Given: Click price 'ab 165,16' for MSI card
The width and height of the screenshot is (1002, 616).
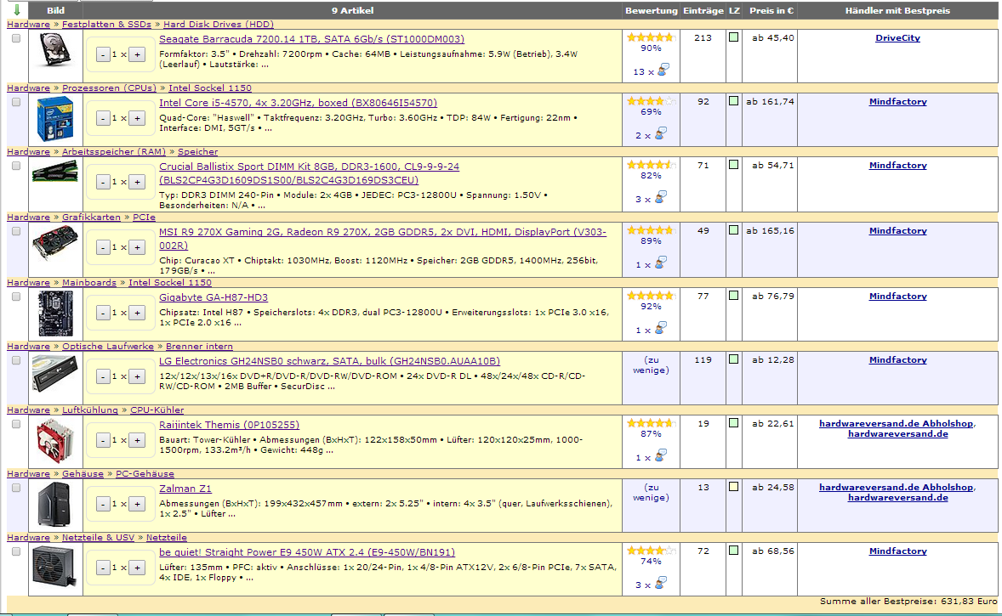Looking at the screenshot, I should click(x=770, y=230).
